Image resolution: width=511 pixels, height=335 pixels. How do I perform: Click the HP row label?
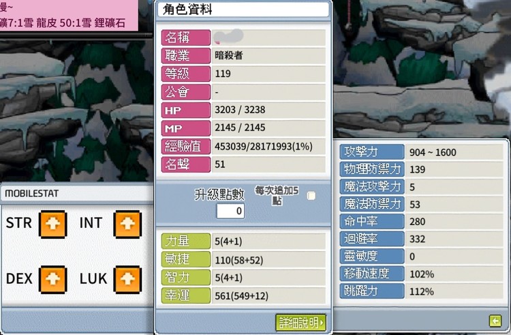pos(186,111)
